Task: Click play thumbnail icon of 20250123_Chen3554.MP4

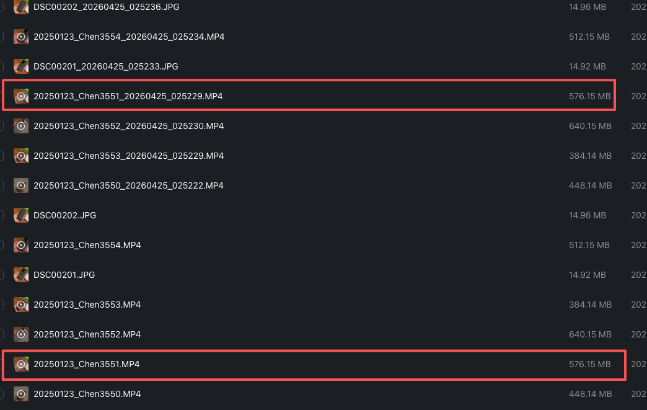Action: tap(21, 245)
